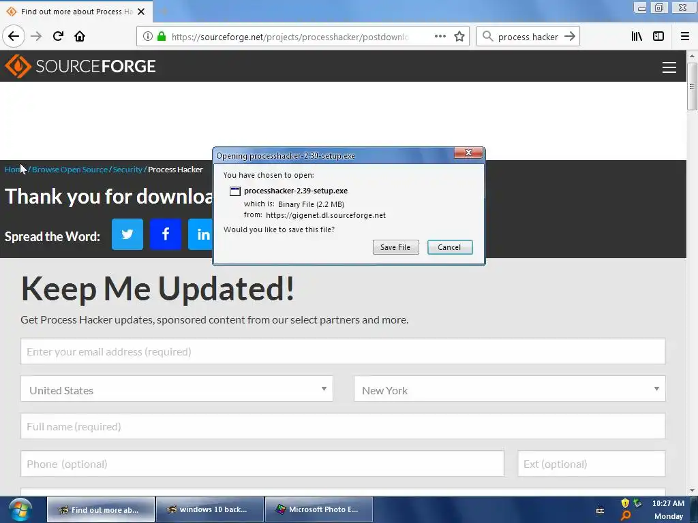
Task: Click the taskbar clock 10:27 AM
Action: click(668, 503)
